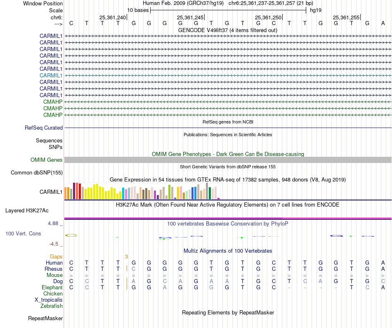Image resolution: width=392 pixels, height=328 pixels.
Task: Click the Chicken alignment row label
Action: 53,293
